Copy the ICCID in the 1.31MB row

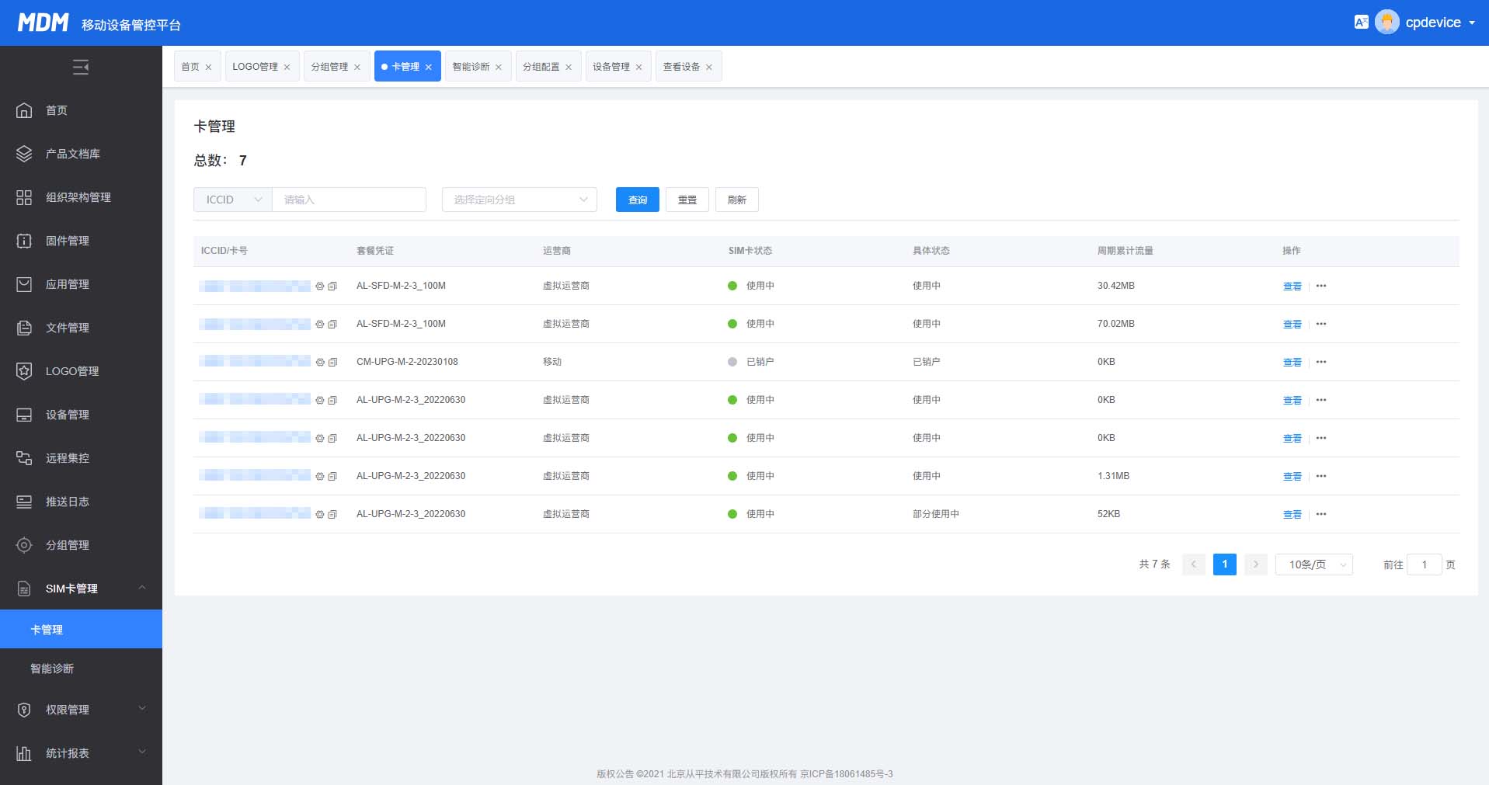pos(332,477)
